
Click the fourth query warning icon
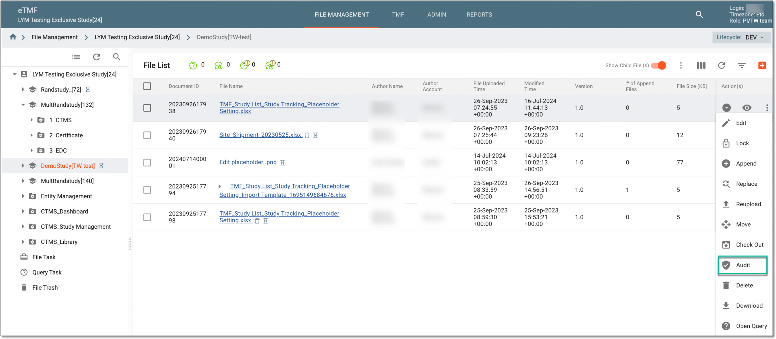(270, 65)
